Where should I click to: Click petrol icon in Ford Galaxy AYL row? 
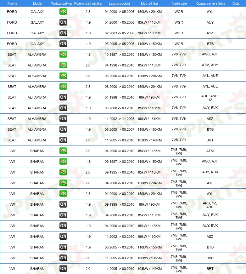pyautogui.click(x=63, y=12)
